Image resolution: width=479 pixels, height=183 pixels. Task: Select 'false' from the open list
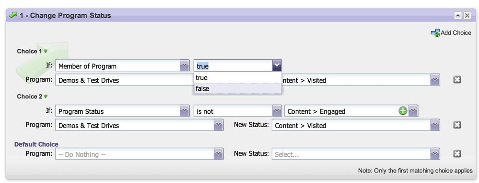tap(238, 88)
